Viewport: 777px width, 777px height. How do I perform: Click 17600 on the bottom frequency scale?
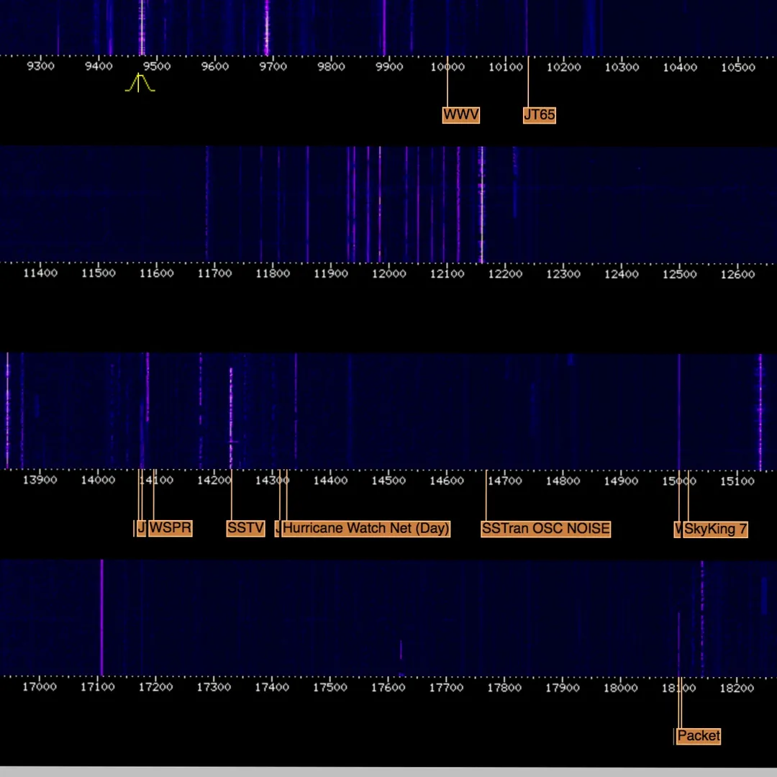[x=388, y=687]
